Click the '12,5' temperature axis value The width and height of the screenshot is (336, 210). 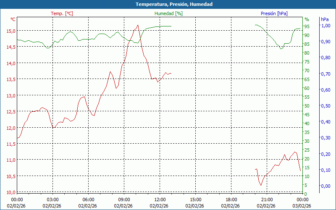point(11,112)
